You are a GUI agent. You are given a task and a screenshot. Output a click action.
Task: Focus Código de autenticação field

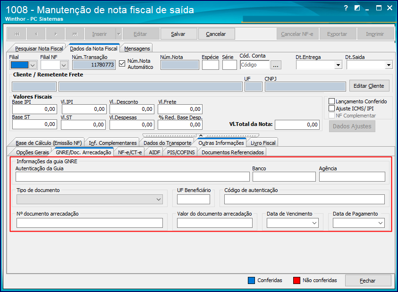coord(305,200)
